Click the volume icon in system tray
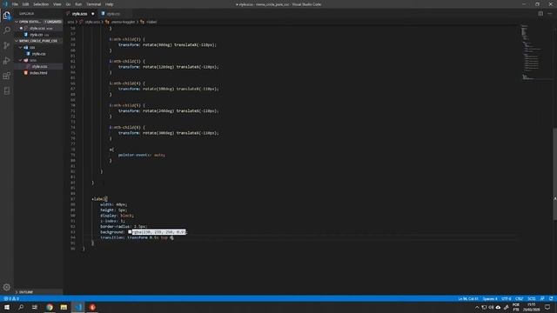557x313 pixels. click(491, 307)
